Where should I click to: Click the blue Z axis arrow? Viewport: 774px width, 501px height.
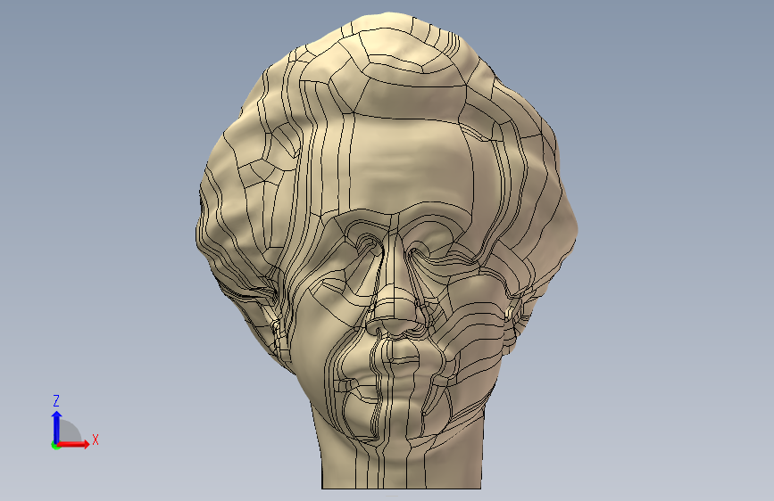tap(56, 426)
